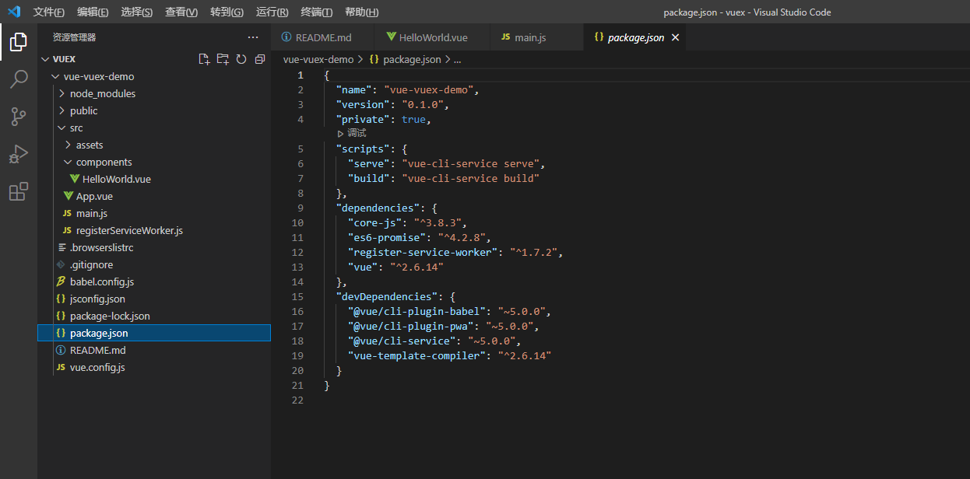Collapse the components folder
Viewport: 970px width, 479px height.
pyautogui.click(x=154, y=162)
